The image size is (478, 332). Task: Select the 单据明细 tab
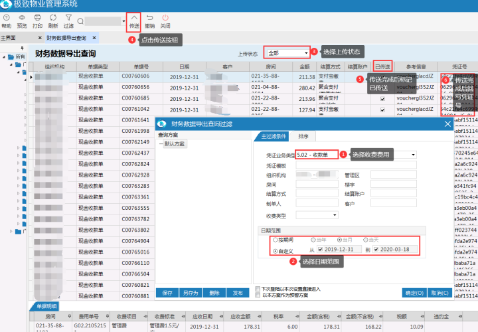coord(46,306)
